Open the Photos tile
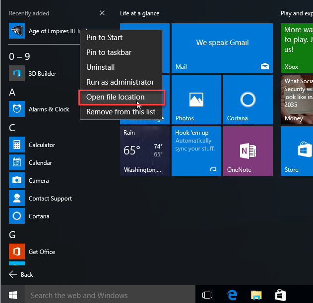Viewport: 313px width, 303px height. 196,100
